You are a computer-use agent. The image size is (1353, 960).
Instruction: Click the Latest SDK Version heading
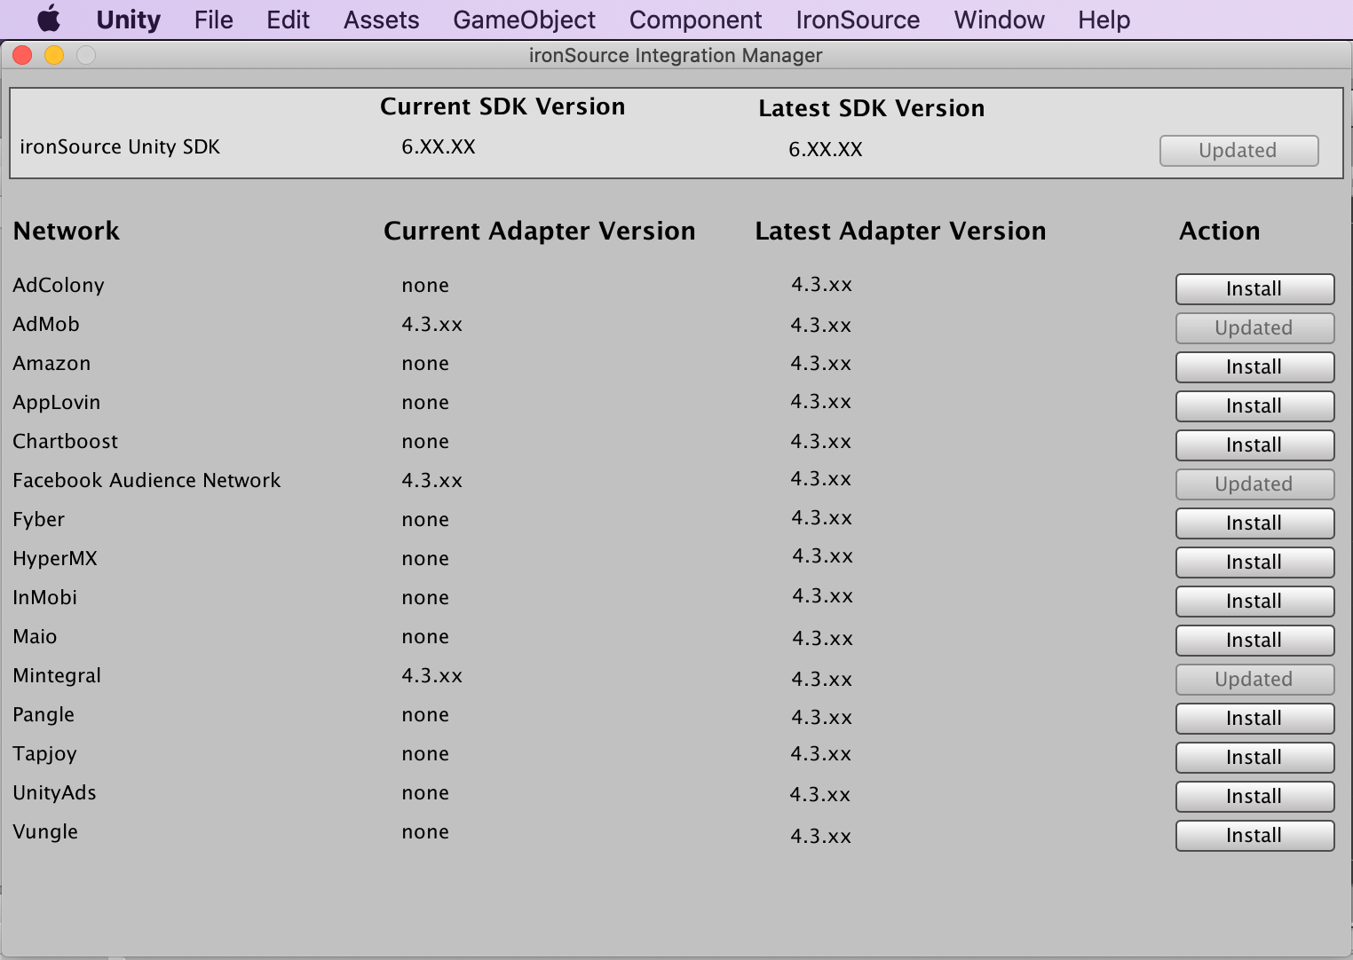pos(872,109)
